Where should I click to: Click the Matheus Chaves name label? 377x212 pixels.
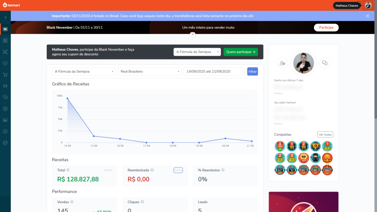(347, 6)
